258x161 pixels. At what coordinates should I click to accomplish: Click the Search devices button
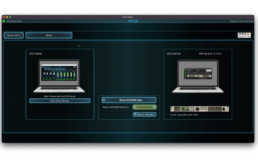(x=144, y=115)
